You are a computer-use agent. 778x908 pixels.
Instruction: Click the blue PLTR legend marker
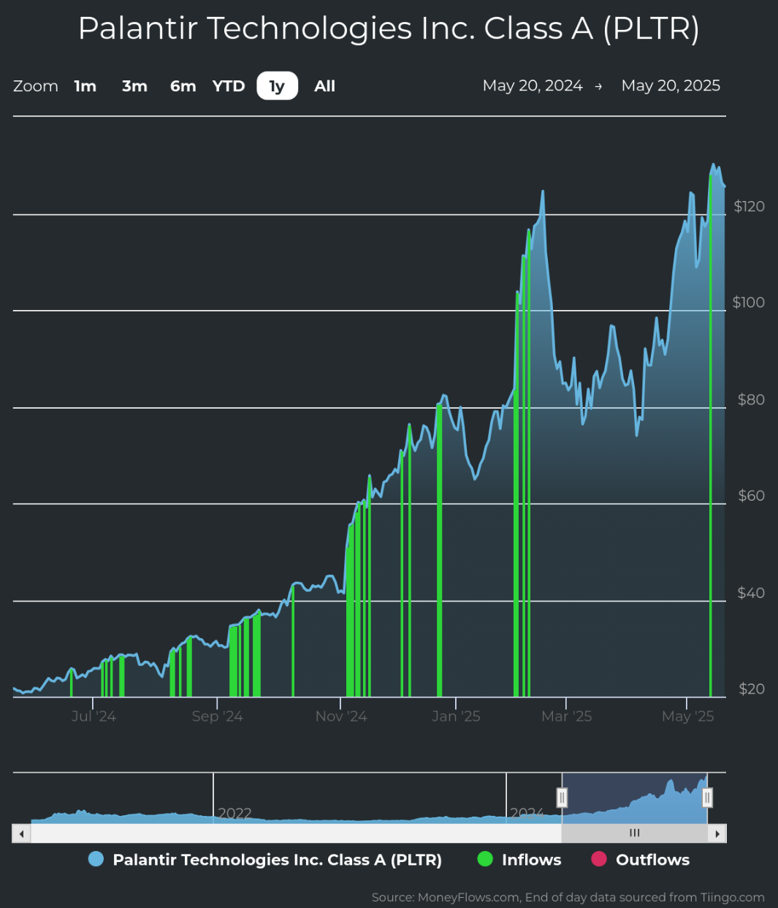click(x=96, y=859)
